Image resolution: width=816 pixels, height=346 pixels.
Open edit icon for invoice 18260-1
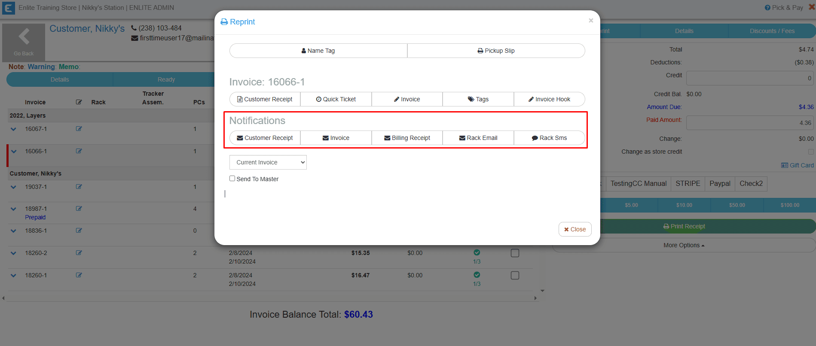tap(79, 275)
